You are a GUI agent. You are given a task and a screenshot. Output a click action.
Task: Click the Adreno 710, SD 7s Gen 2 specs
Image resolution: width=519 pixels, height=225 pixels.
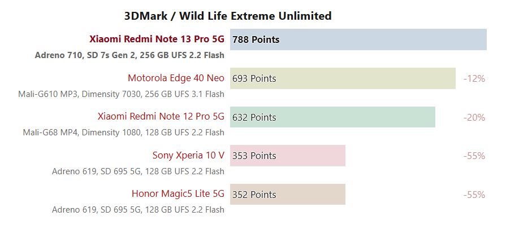point(129,55)
